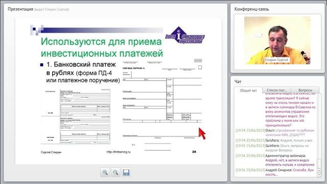Image resolution: width=327 pixels, height=184 pixels.
Task: Click Gulshara's message 'Андрей, только у вас'
Action: pyautogui.click(x=274, y=141)
